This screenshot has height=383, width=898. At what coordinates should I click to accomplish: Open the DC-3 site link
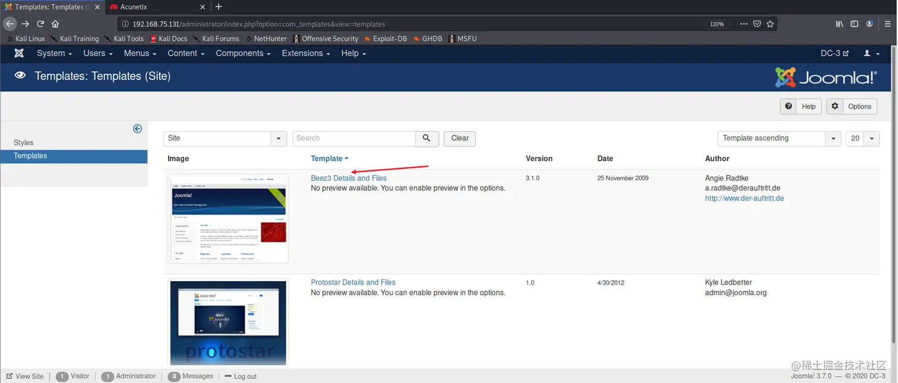pos(834,53)
